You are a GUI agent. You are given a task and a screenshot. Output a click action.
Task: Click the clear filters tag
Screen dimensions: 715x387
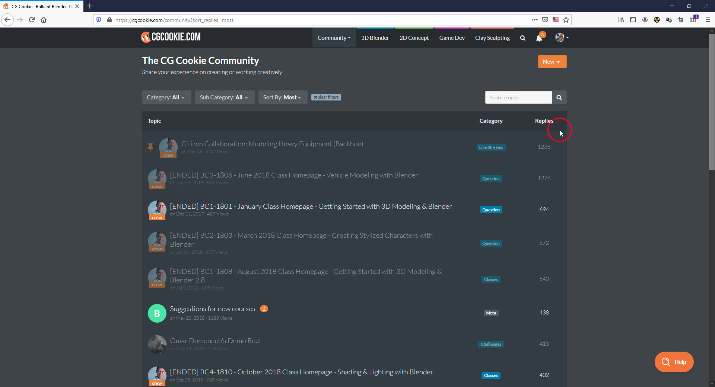326,97
